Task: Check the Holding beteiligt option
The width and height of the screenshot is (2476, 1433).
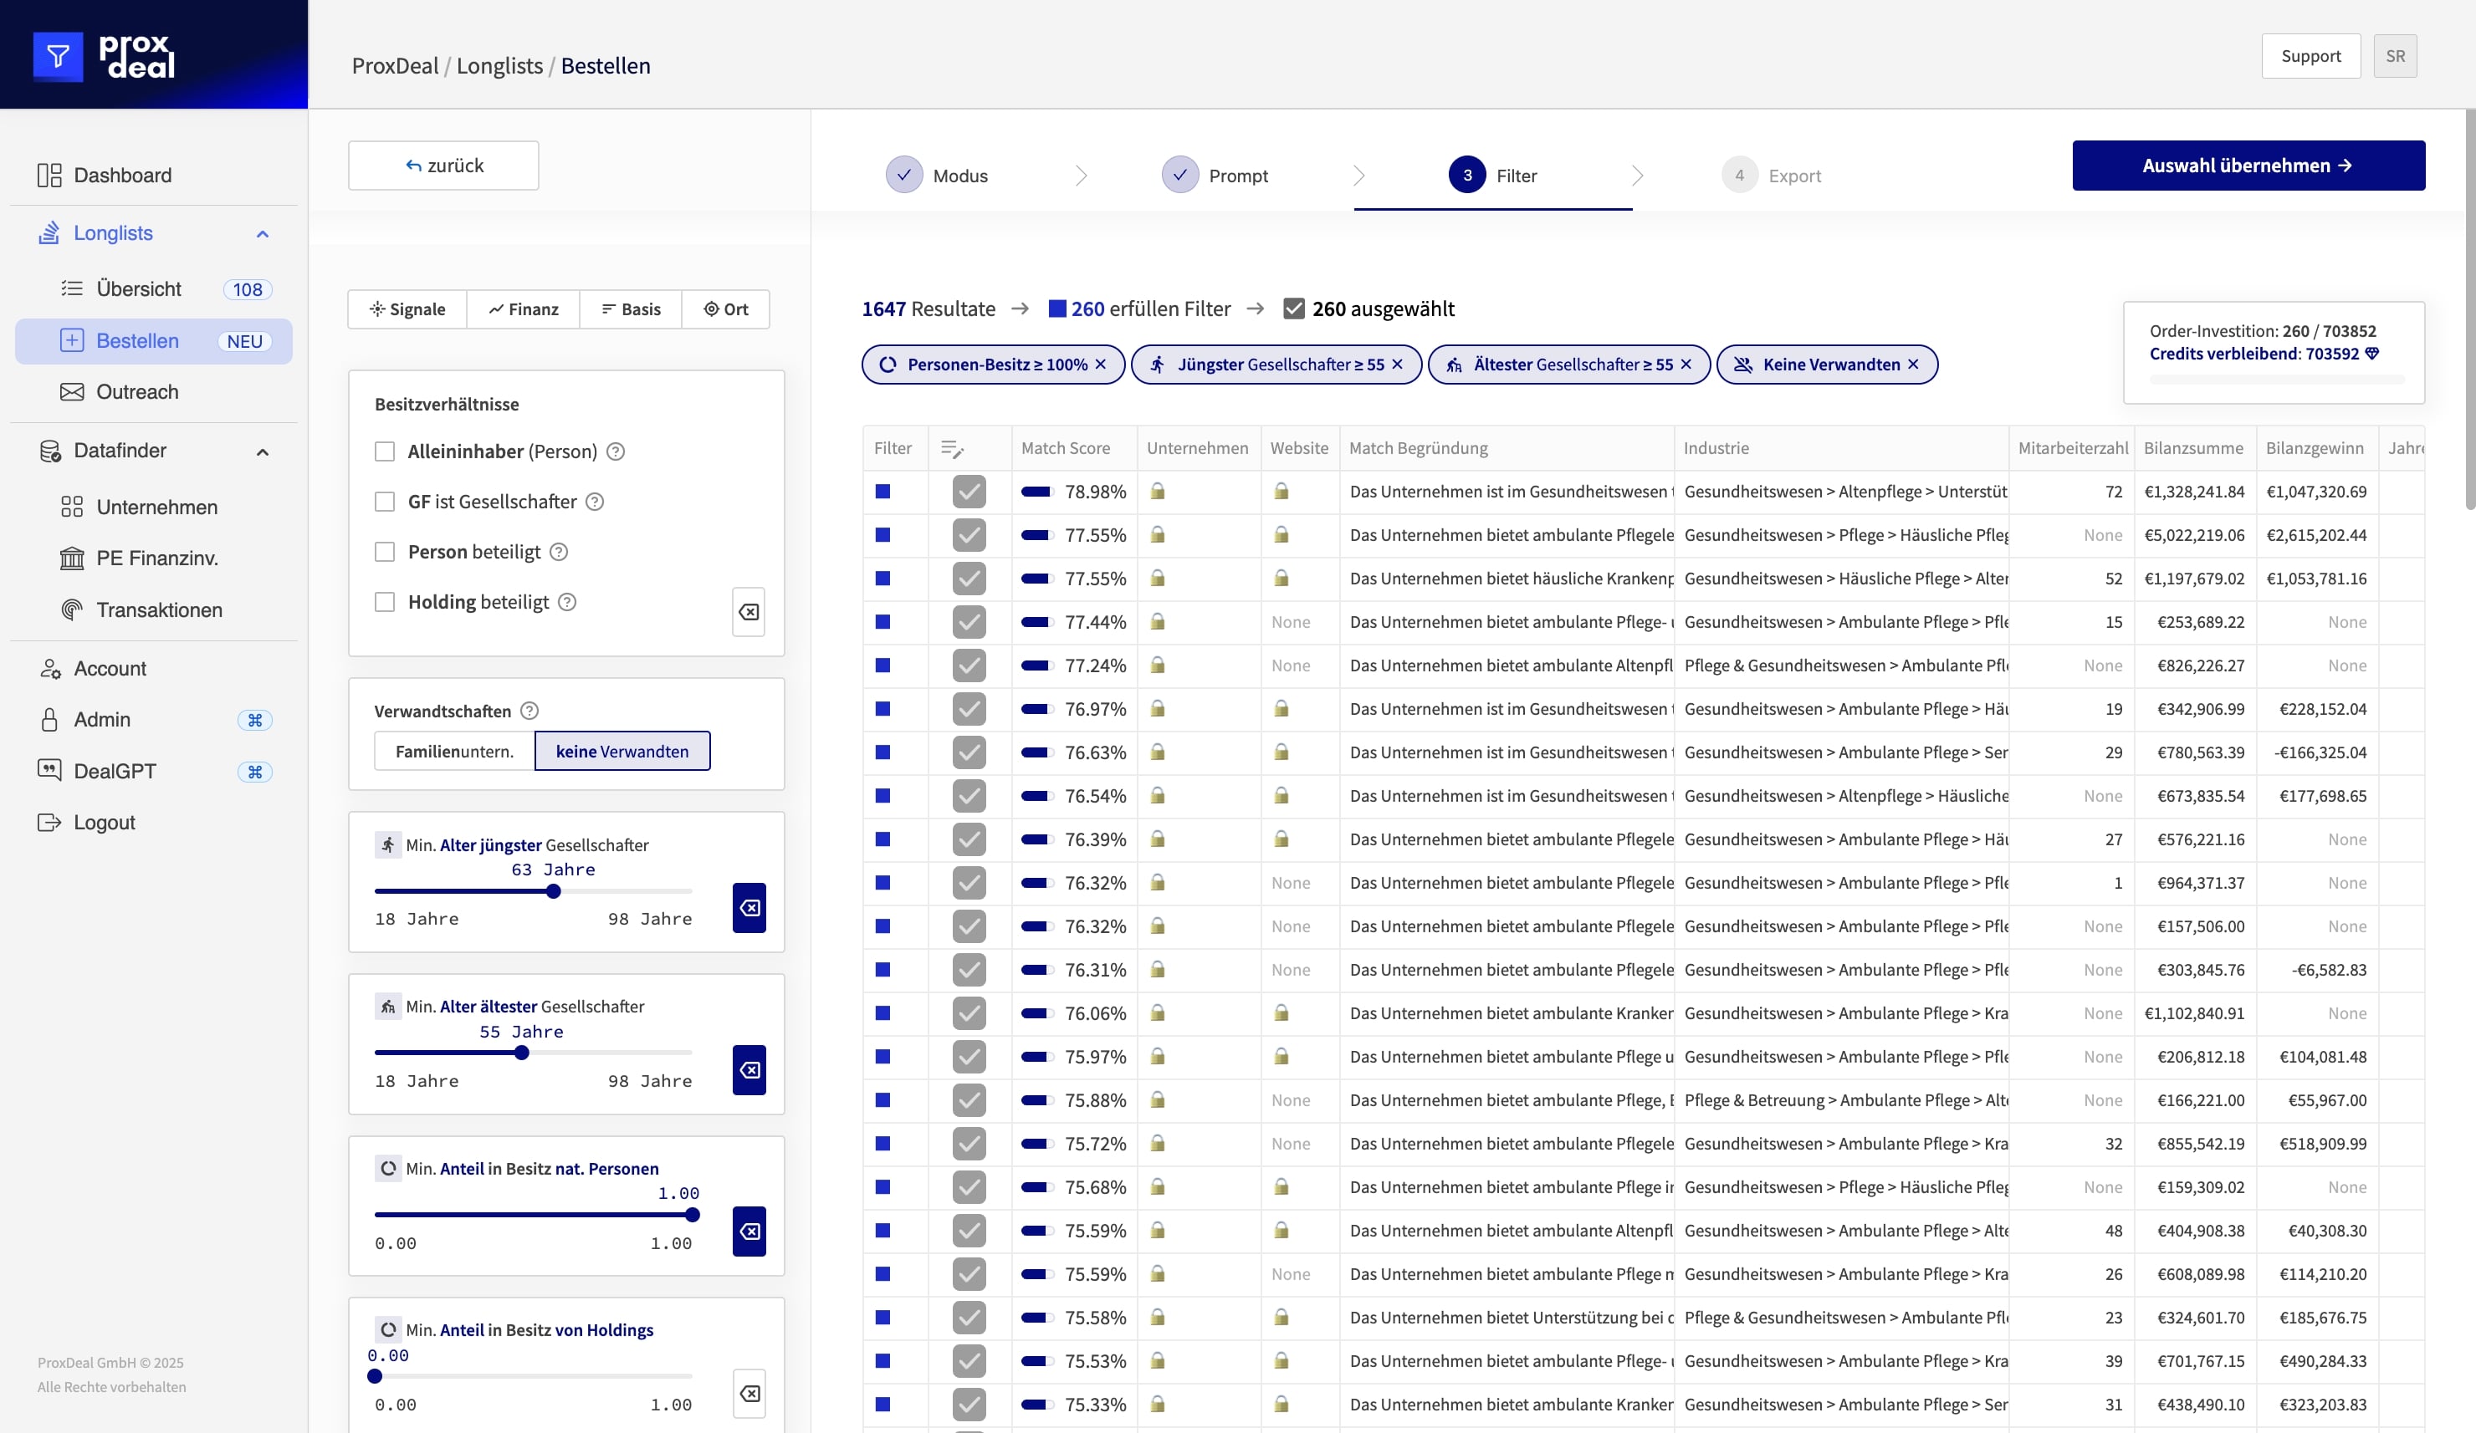Action: pyautogui.click(x=384, y=602)
